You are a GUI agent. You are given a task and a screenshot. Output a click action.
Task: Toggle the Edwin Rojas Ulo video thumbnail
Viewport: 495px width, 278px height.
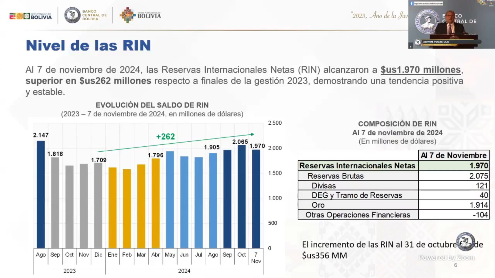tap(451, 24)
